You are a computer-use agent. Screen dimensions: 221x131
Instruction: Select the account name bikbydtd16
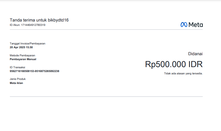58,20
